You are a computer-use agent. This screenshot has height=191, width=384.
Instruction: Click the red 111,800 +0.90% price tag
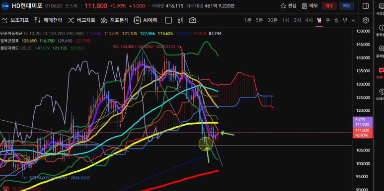[x=363, y=133]
